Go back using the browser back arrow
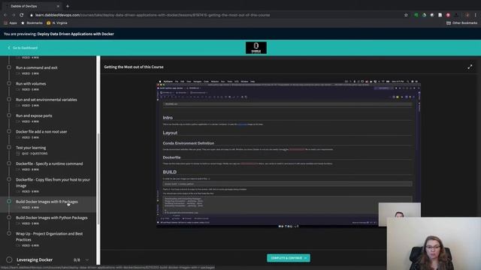The image size is (481, 270). pos(5,15)
